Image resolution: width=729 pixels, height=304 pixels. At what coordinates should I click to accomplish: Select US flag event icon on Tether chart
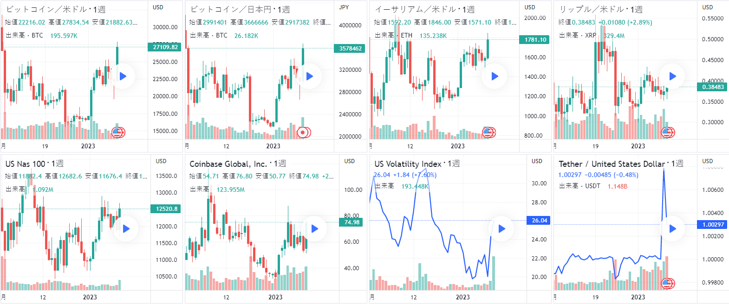(x=668, y=283)
